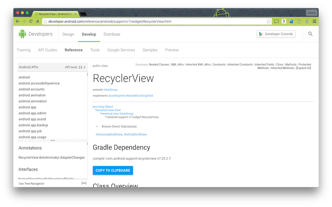Screen dimensions: 332x207
Task: Jump to Nested Classes summary
Action: point(159,65)
